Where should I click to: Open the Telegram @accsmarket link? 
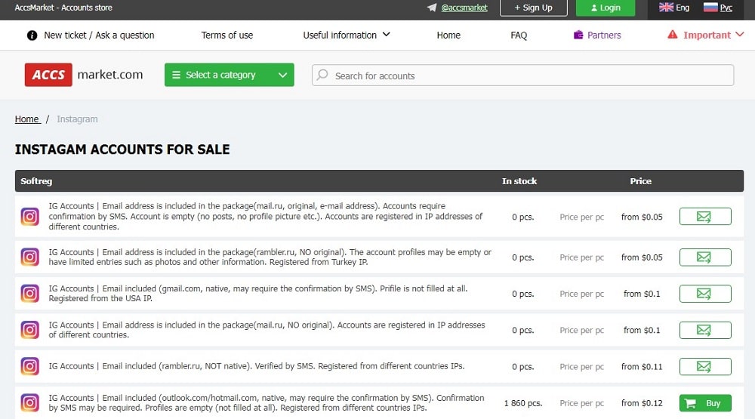coord(464,8)
